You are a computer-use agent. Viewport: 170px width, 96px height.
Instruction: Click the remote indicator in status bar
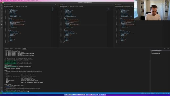click(x=1, y=93)
